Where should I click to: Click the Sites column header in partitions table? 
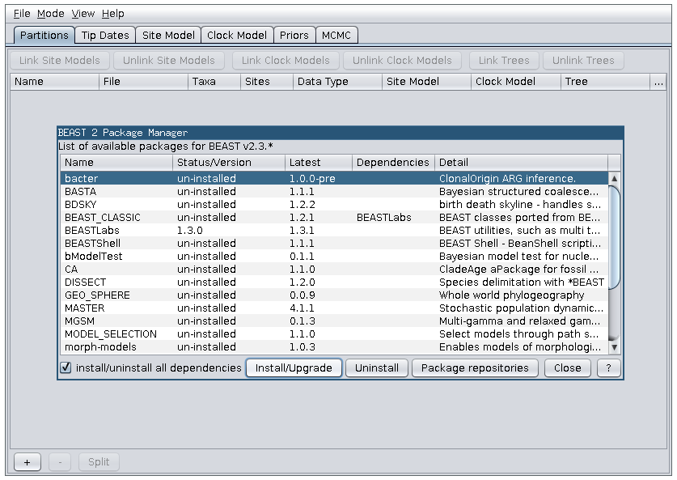pyautogui.click(x=267, y=82)
